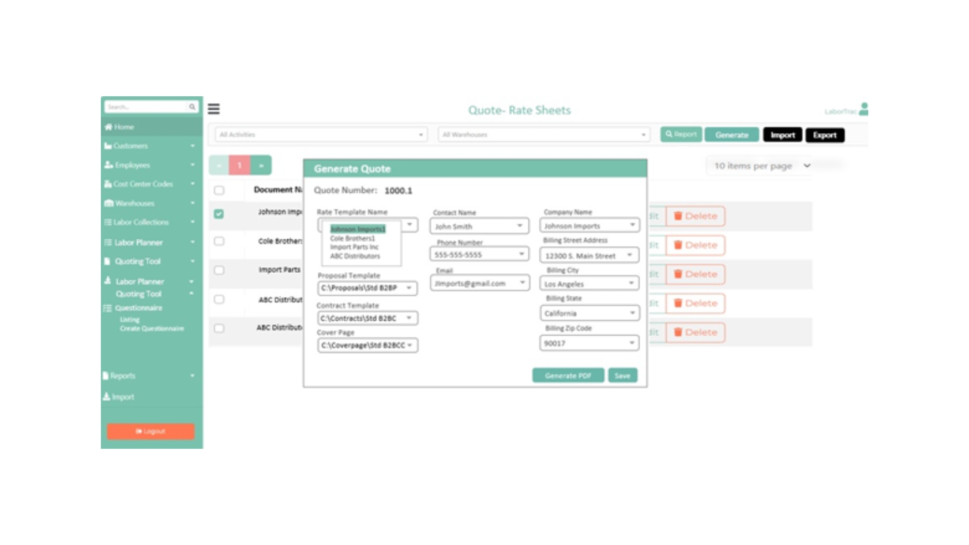Image resolution: width=969 pixels, height=545 pixels.
Task: Open the Reports sidebar section
Action: click(123, 375)
